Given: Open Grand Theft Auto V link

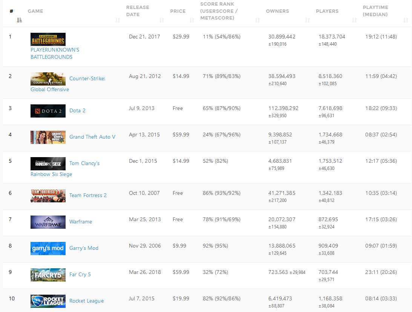Looking at the screenshot, I should click(92, 137).
